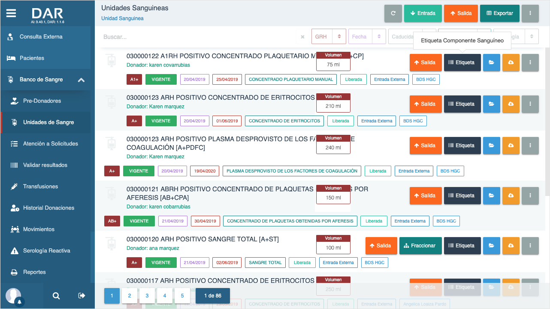The image size is (550, 309).
Task: Open folder icon for plasma unit A+PDFC
Action: (x=492, y=146)
